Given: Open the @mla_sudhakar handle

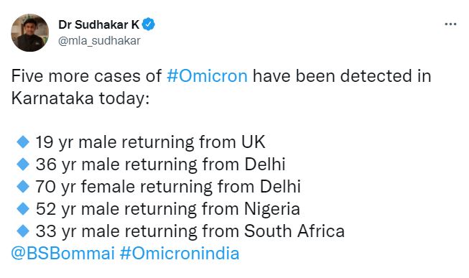Looking at the screenshot, I should pyautogui.click(x=99, y=41).
